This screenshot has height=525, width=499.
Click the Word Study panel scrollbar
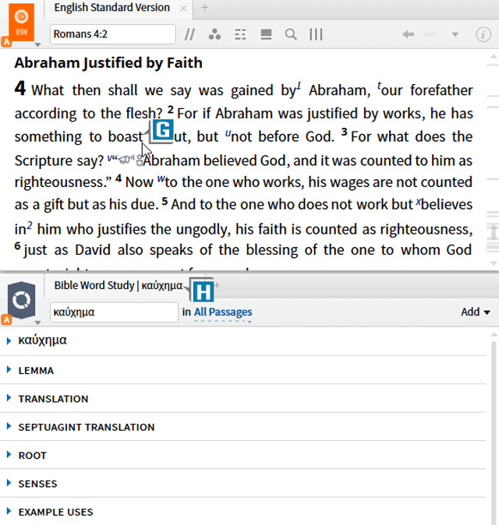(x=494, y=432)
